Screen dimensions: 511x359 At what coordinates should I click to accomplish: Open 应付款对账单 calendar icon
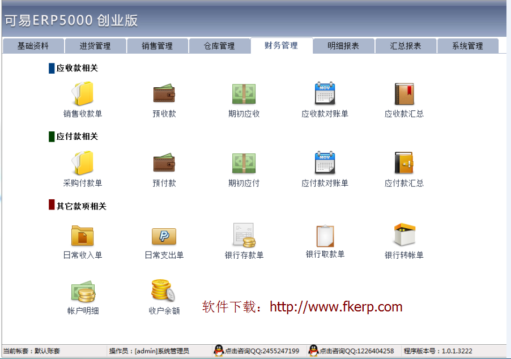[325, 163]
